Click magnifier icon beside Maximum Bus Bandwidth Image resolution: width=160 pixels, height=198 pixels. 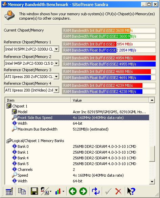(14, 129)
